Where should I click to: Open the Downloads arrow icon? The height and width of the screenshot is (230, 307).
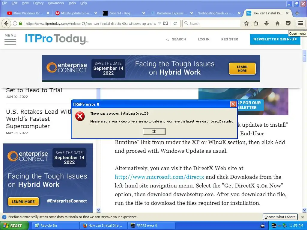pyautogui.click(x=267, y=23)
